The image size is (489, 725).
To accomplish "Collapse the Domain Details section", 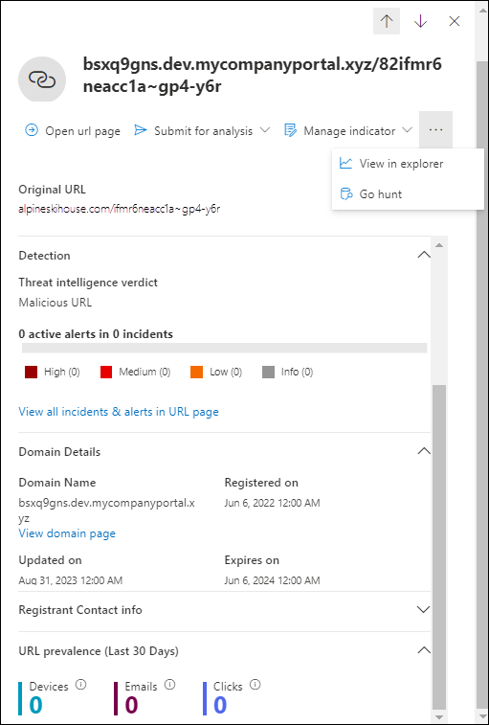I will click(423, 451).
